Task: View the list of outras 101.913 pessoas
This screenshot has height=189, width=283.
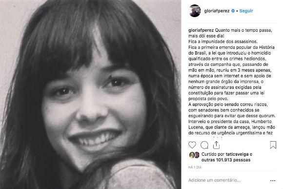Action: (226, 160)
